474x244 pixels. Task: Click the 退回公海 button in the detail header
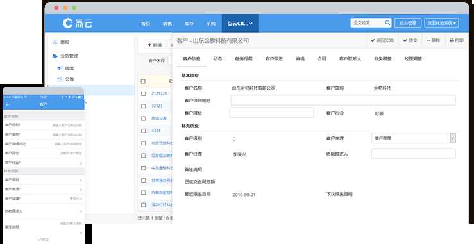(x=382, y=40)
